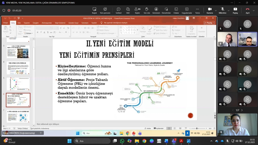
Task: Click the Uygulamalar apps icon
Action: pyautogui.click(x=187, y=10)
